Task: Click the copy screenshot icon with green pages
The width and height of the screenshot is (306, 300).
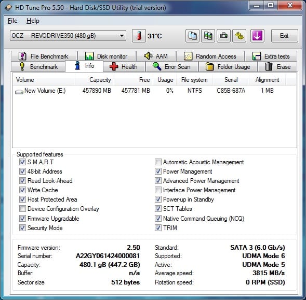Action: tap(208, 36)
